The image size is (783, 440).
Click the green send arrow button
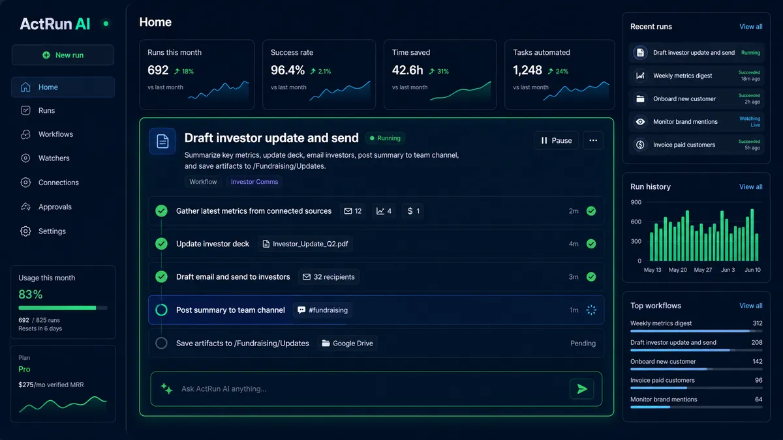(582, 389)
